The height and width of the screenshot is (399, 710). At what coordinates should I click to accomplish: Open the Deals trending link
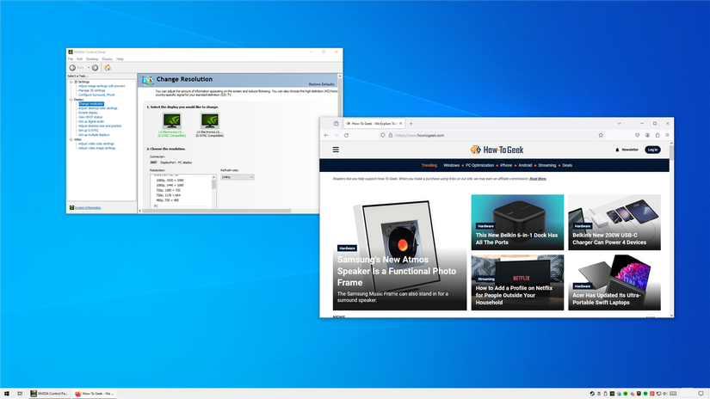click(567, 166)
